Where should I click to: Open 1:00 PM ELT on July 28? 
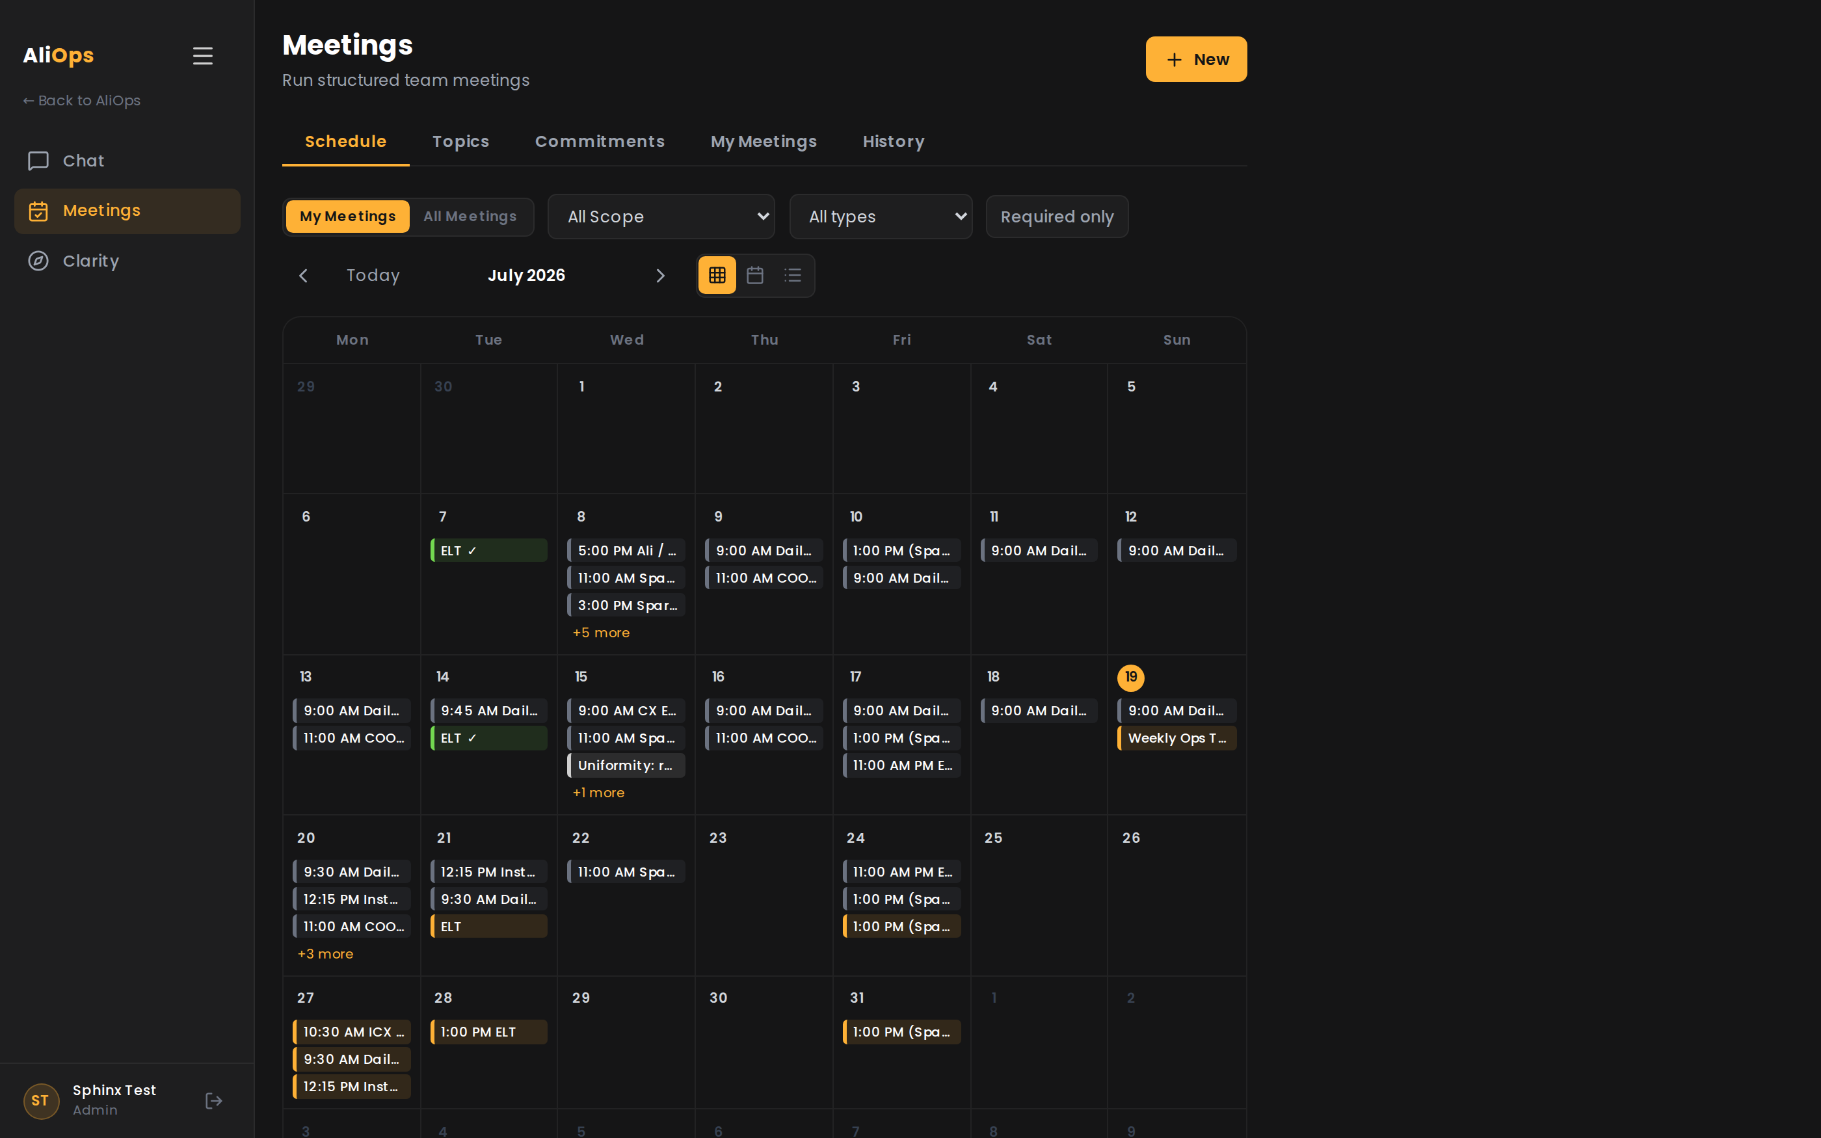(x=489, y=1032)
